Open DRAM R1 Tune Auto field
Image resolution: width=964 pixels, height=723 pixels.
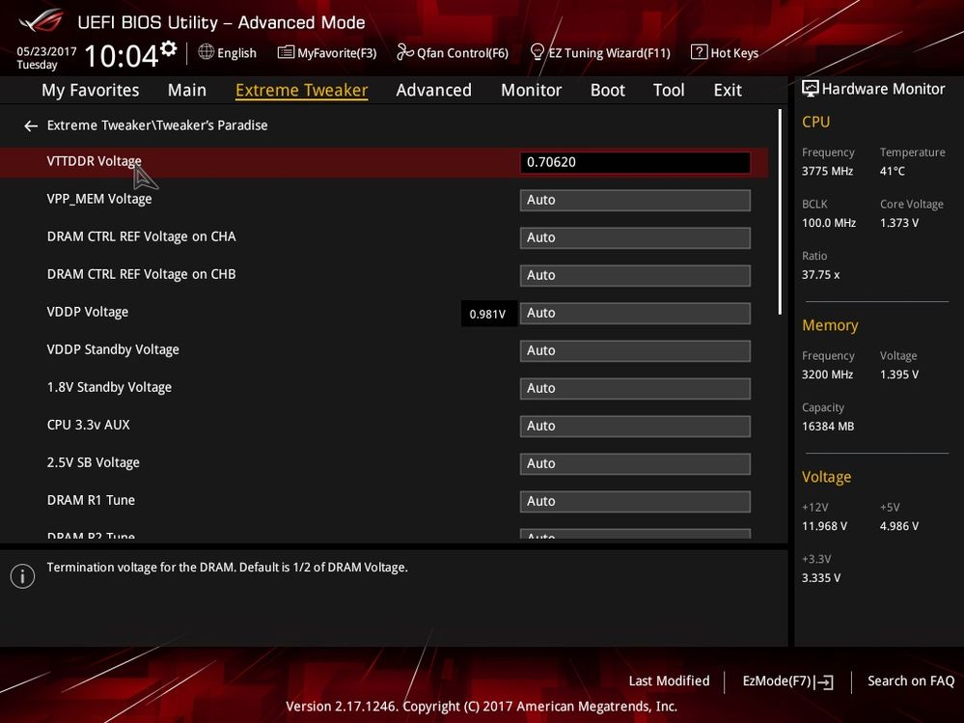[635, 501]
